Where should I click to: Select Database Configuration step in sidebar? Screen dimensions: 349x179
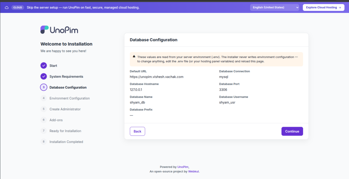click(68, 87)
